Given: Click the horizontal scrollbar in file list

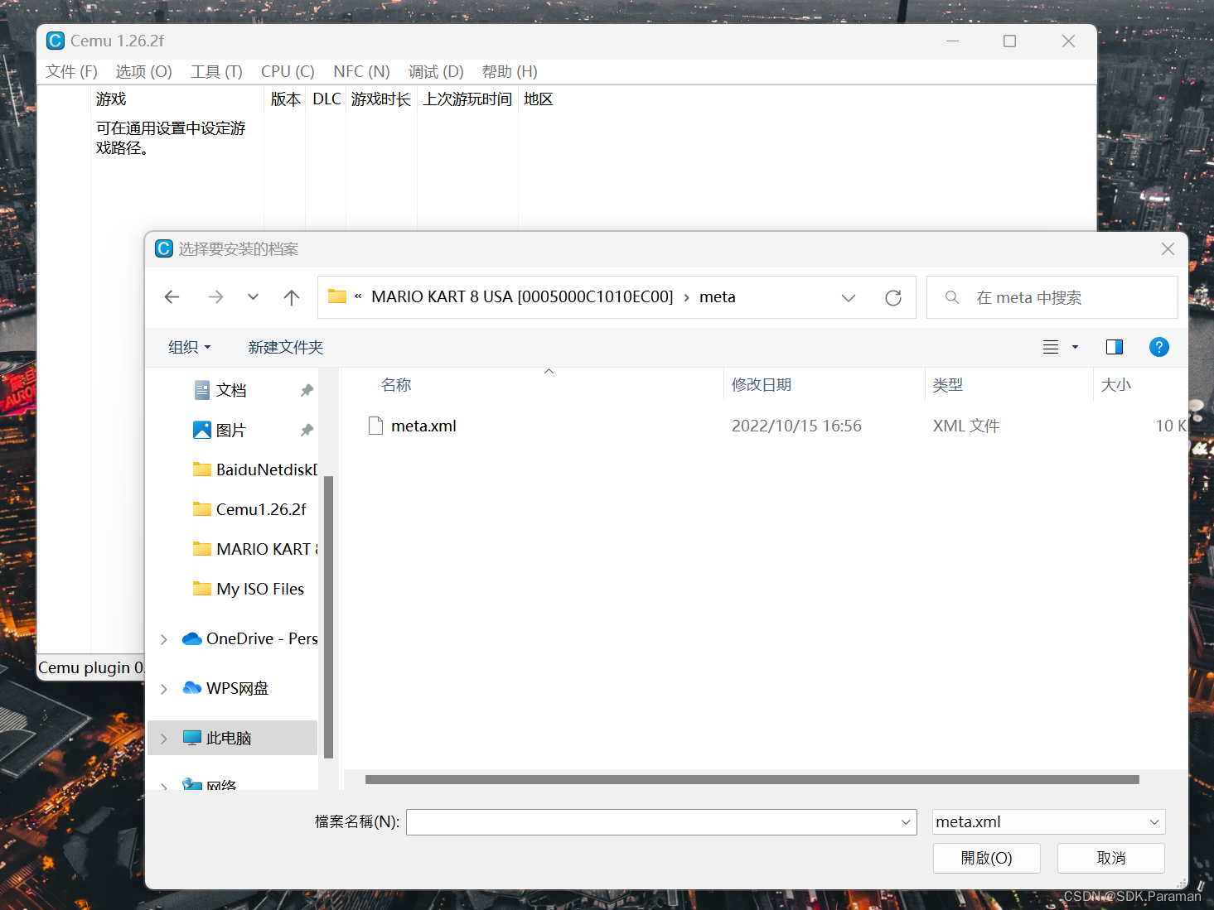Looking at the screenshot, I should [x=752, y=779].
